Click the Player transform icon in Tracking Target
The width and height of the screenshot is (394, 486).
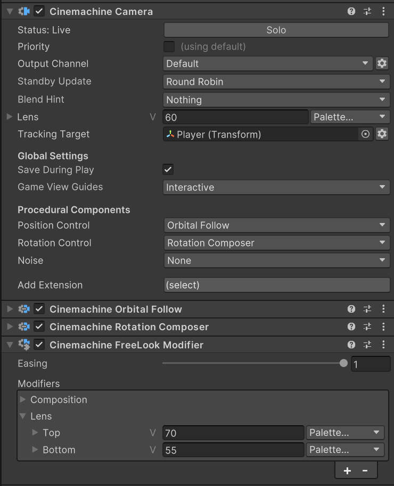click(170, 134)
